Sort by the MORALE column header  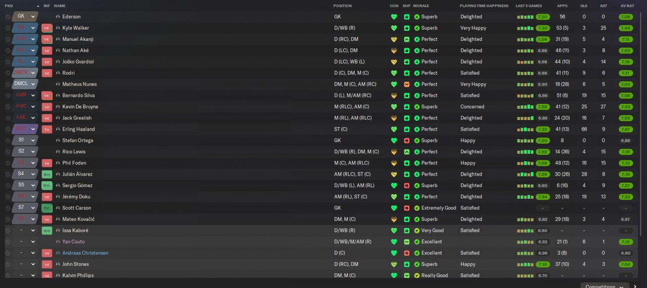coord(421,6)
